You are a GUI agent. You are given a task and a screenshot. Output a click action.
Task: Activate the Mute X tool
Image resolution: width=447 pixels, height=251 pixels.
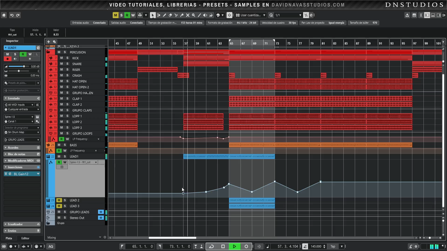(x=188, y=15)
